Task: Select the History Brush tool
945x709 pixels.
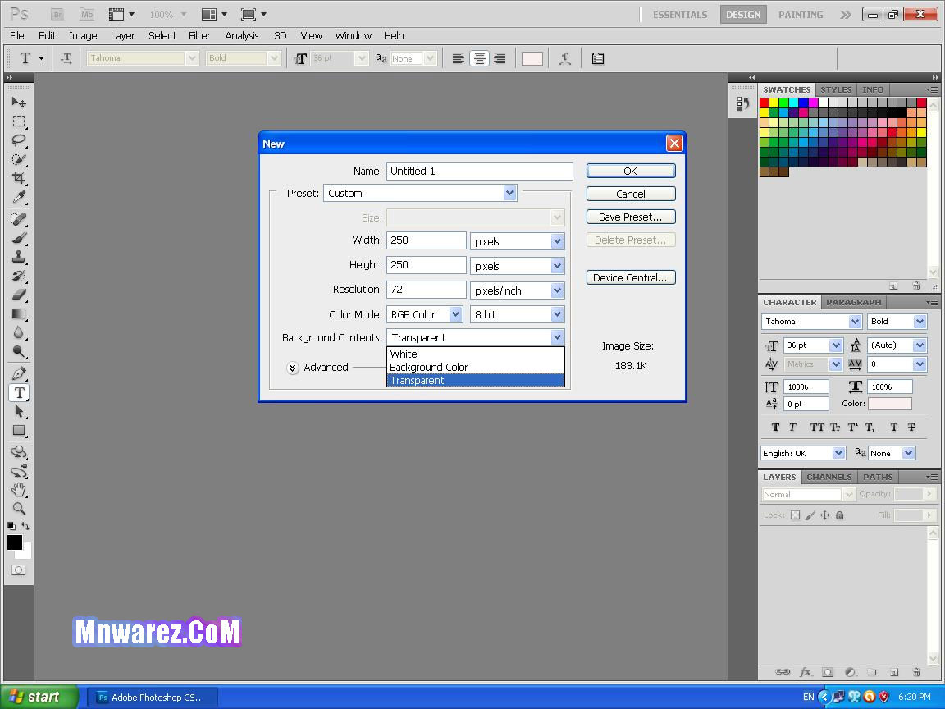Action: click(x=19, y=276)
